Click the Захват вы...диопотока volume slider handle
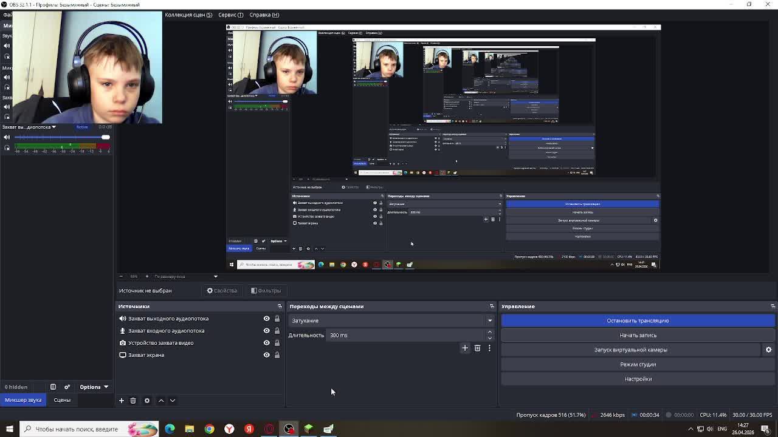The height and width of the screenshot is (437, 778). tap(106, 137)
